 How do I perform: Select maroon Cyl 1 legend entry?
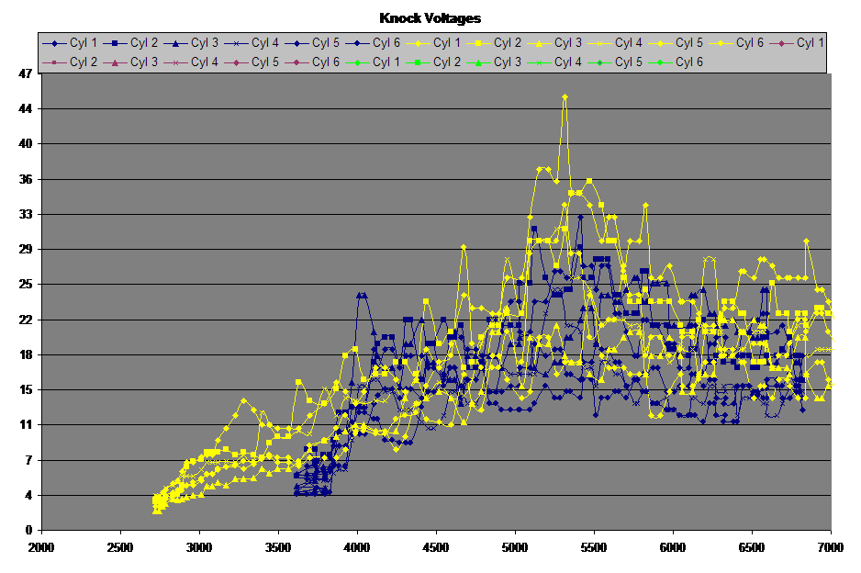click(797, 43)
